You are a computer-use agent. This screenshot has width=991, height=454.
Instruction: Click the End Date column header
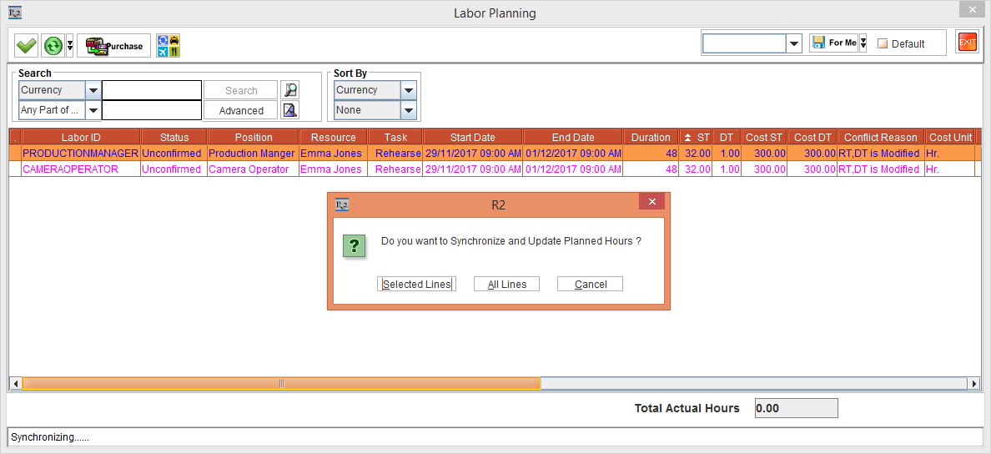(573, 137)
